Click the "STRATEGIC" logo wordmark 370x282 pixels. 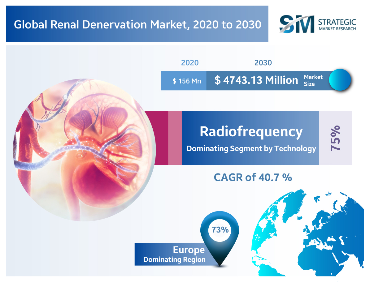(337, 22)
